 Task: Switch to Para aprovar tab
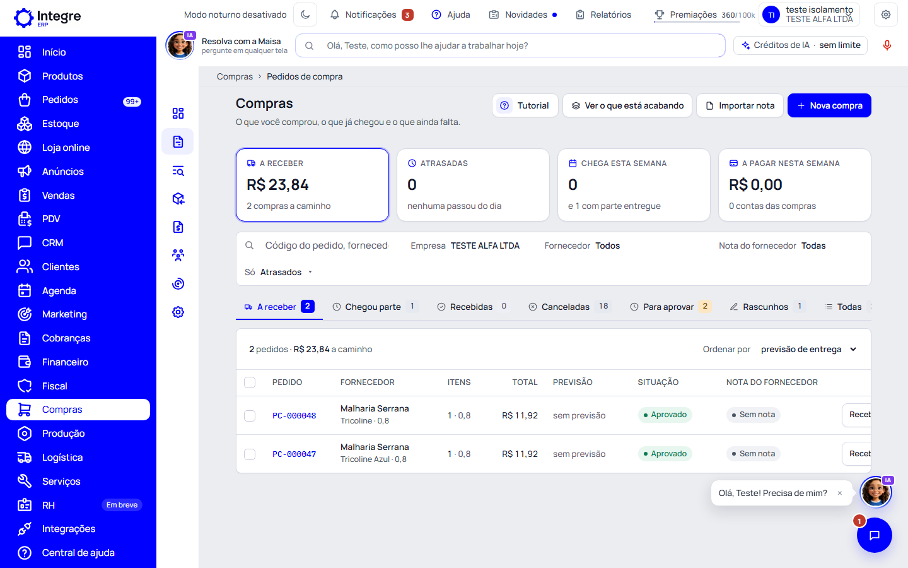tap(671, 307)
